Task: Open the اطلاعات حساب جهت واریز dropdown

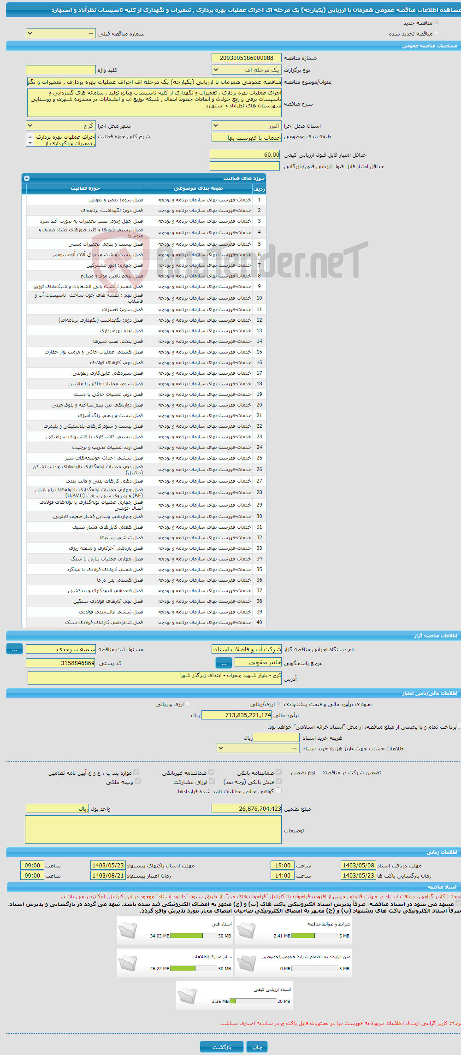Action: click(x=258, y=749)
